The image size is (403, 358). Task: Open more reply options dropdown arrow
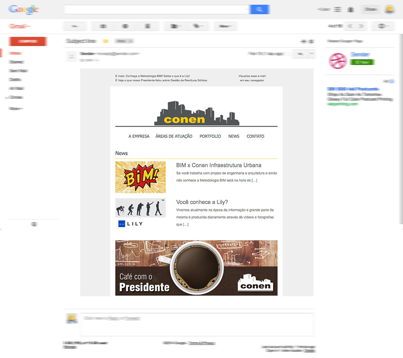click(311, 54)
